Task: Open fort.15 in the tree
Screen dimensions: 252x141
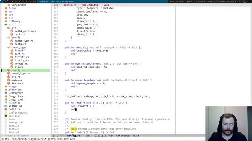Action: [x=14, y=126]
